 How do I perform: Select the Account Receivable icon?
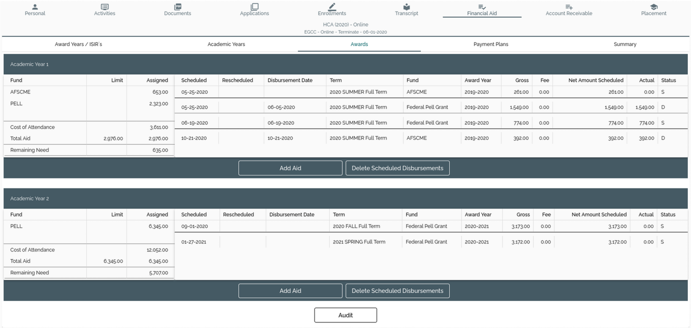(x=569, y=7)
